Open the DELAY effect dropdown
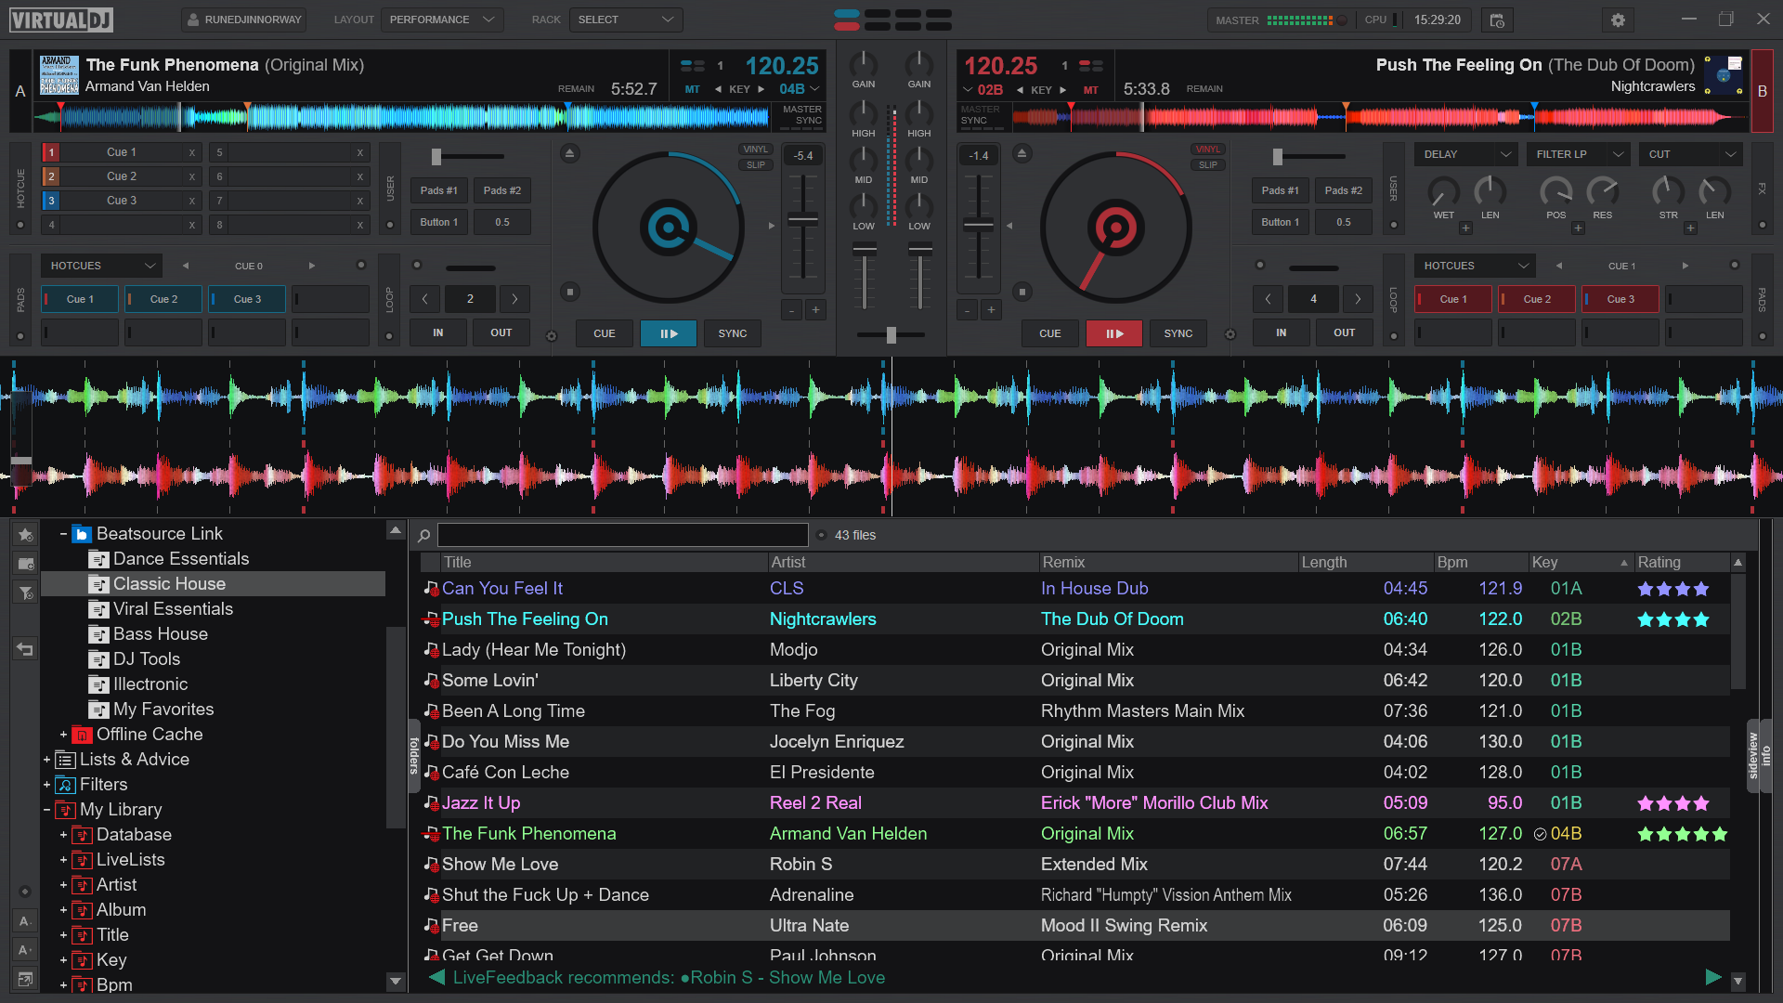This screenshot has width=1783, height=1003. point(1466,154)
